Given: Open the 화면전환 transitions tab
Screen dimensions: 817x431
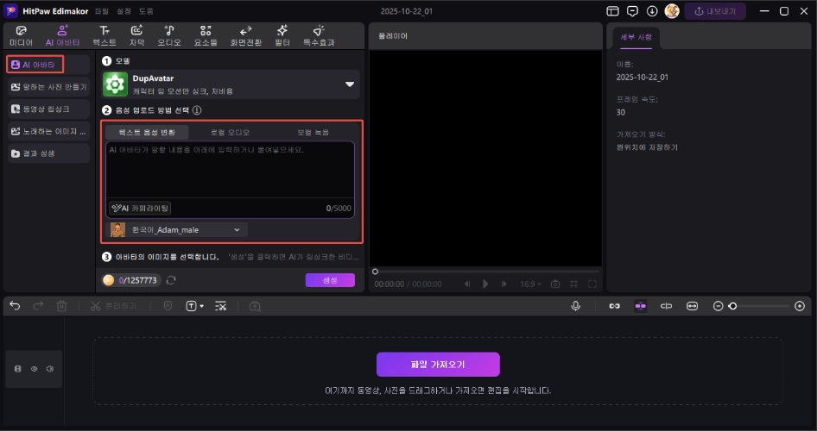Looking at the screenshot, I should coord(246,36).
